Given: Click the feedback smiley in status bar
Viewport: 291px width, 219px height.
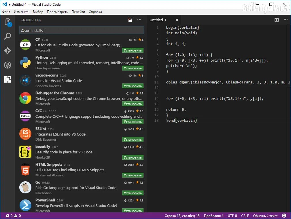Looking at the screenshot, I should 284,216.
